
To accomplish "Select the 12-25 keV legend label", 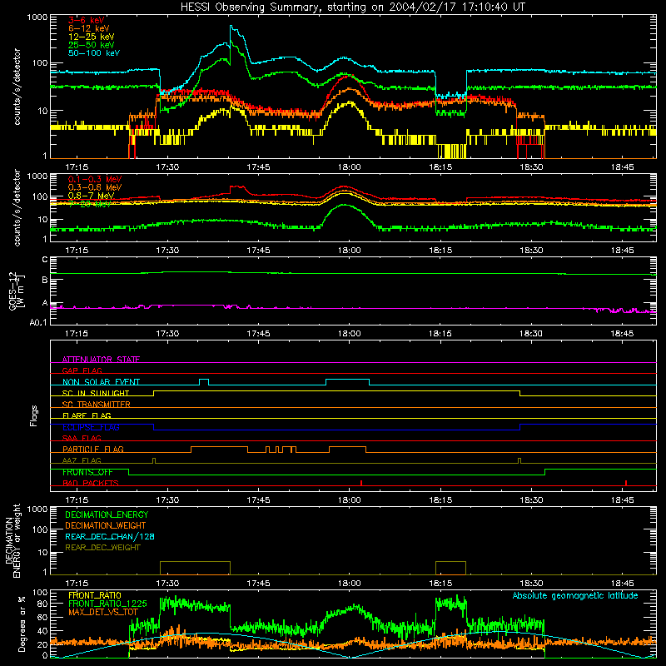I will point(92,37).
